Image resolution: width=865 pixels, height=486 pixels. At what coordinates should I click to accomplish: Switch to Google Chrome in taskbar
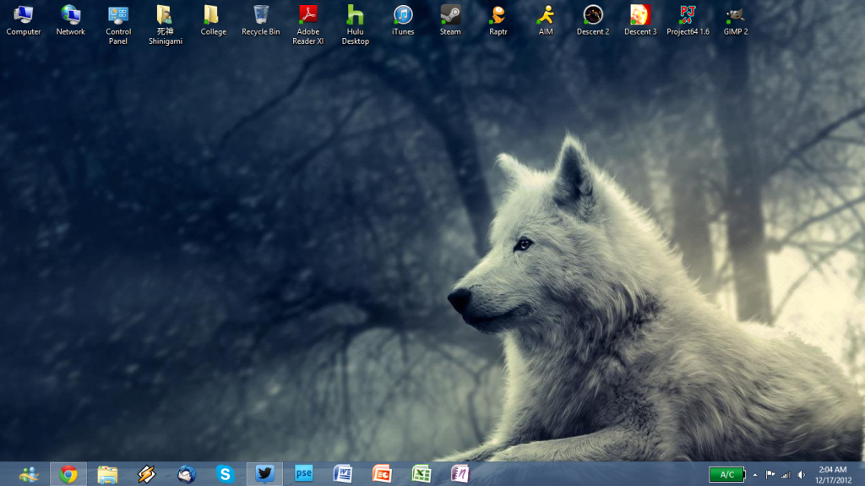(68, 474)
